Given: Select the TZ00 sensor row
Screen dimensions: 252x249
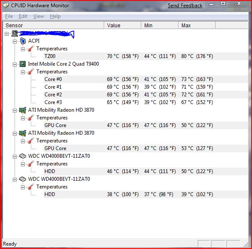Looking at the screenshot, I should [146, 56].
